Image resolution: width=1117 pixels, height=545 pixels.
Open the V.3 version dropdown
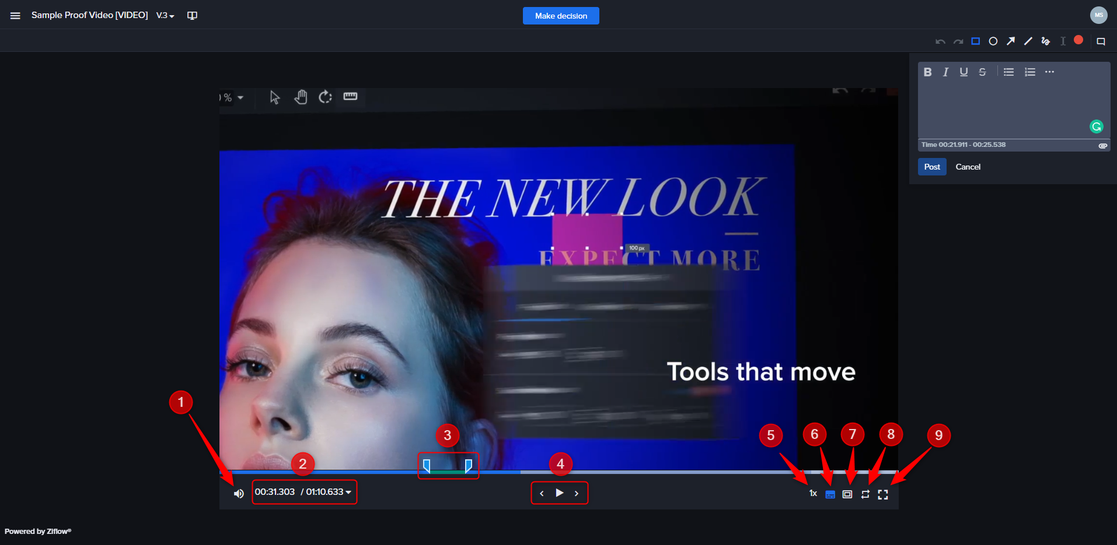coord(165,16)
